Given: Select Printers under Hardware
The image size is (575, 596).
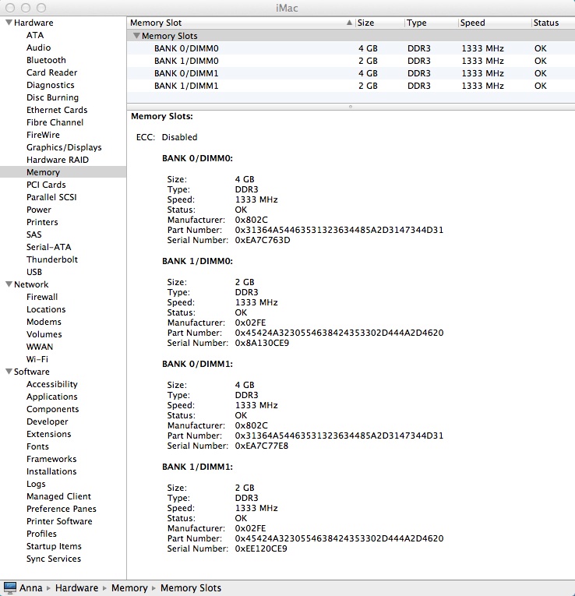Looking at the screenshot, I should click(42, 222).
